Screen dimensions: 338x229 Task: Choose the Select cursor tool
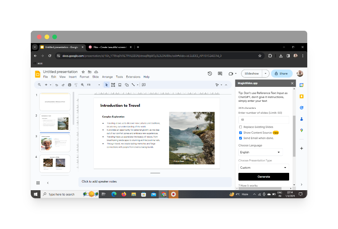(107, 85)
